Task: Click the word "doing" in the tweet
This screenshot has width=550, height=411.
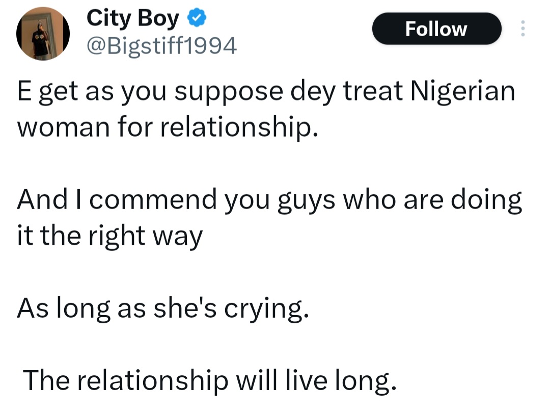Action: coord(490,200)
